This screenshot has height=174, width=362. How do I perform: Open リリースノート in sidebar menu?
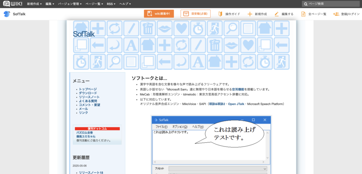(x=89, y=97)
